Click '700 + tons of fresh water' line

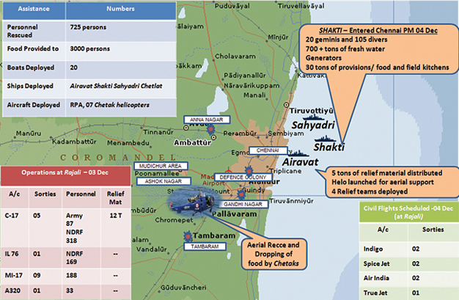tap(345, 49)
